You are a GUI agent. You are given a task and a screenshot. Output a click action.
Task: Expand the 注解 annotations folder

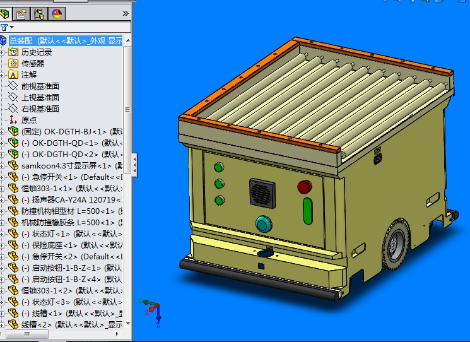(2, 75)
